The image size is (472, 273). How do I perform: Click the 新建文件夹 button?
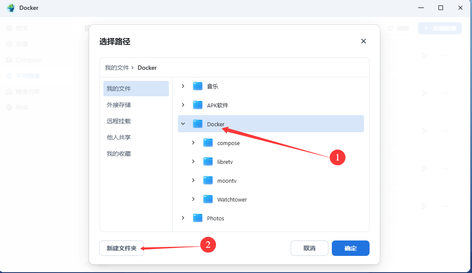pos(122,248)
